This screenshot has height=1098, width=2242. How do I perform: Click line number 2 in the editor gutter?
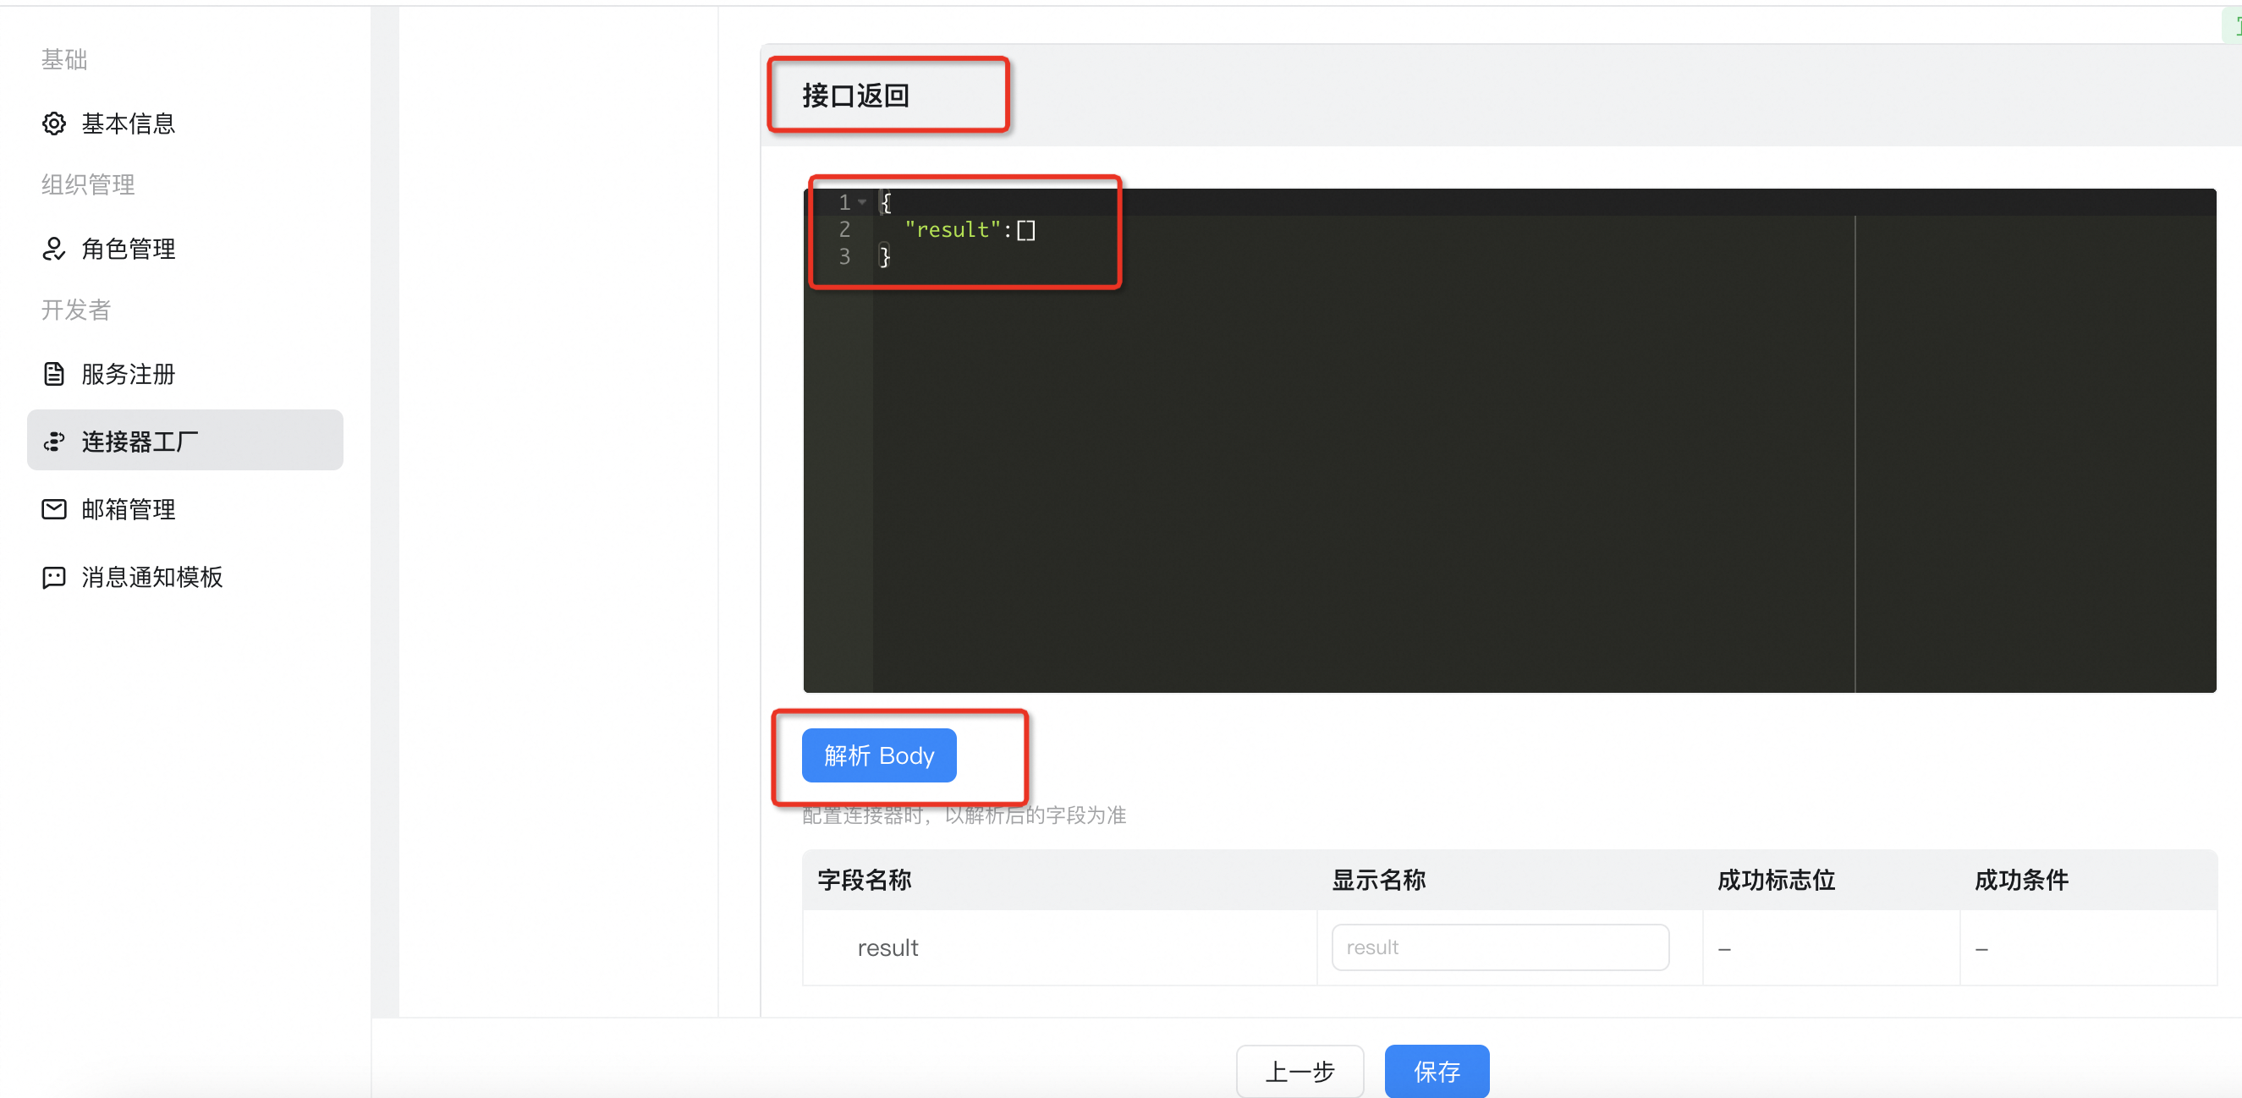[843, 229]
